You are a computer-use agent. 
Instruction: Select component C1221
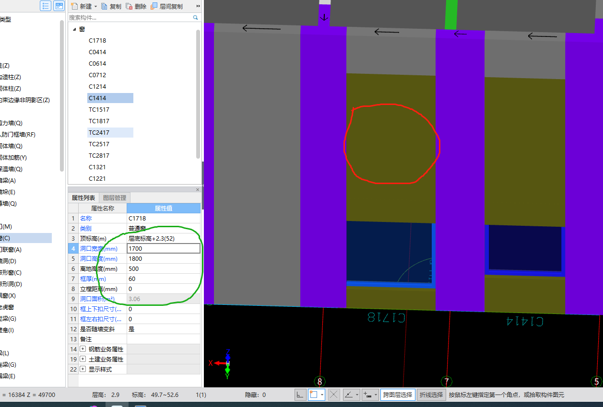[97, 179]
